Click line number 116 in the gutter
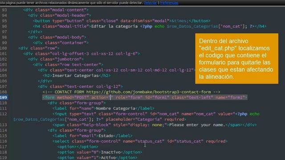285x160 pixels. click(4, 141)
